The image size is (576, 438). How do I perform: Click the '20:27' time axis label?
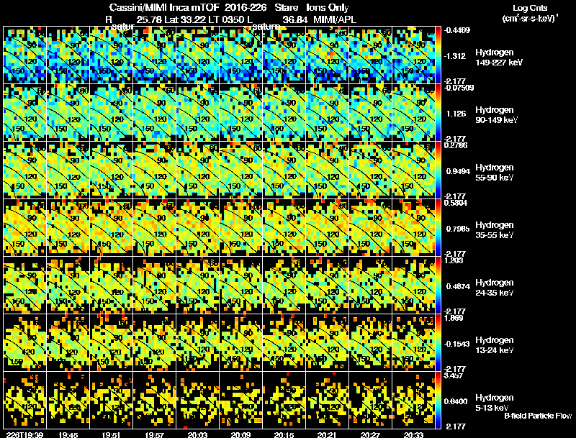pyautogui.click(x=370, y=434)
